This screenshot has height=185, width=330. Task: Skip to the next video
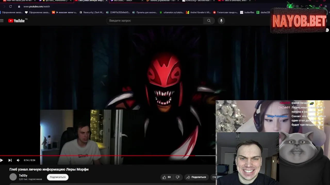tap(10, 160)
